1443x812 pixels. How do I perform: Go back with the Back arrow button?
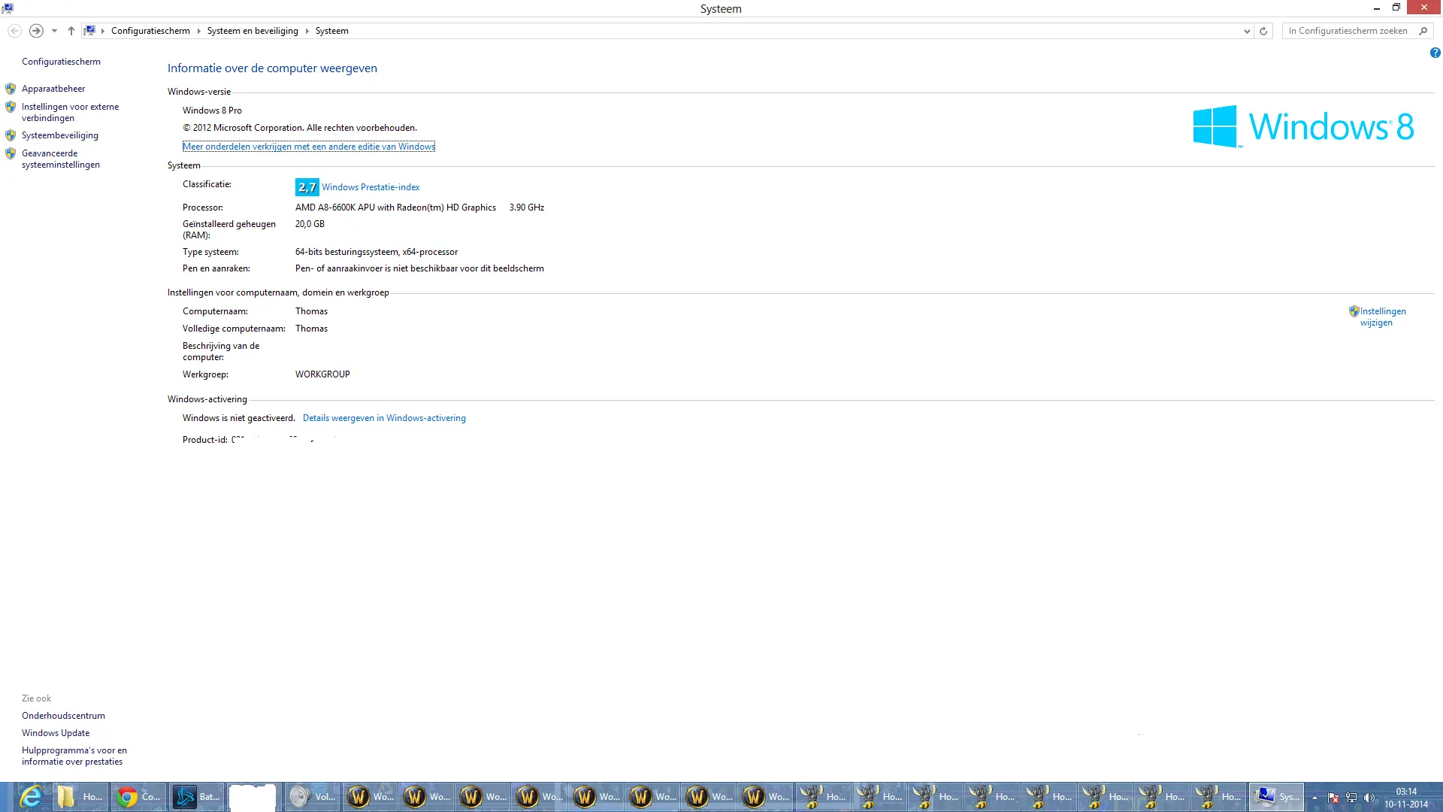(x=14, y=31)
